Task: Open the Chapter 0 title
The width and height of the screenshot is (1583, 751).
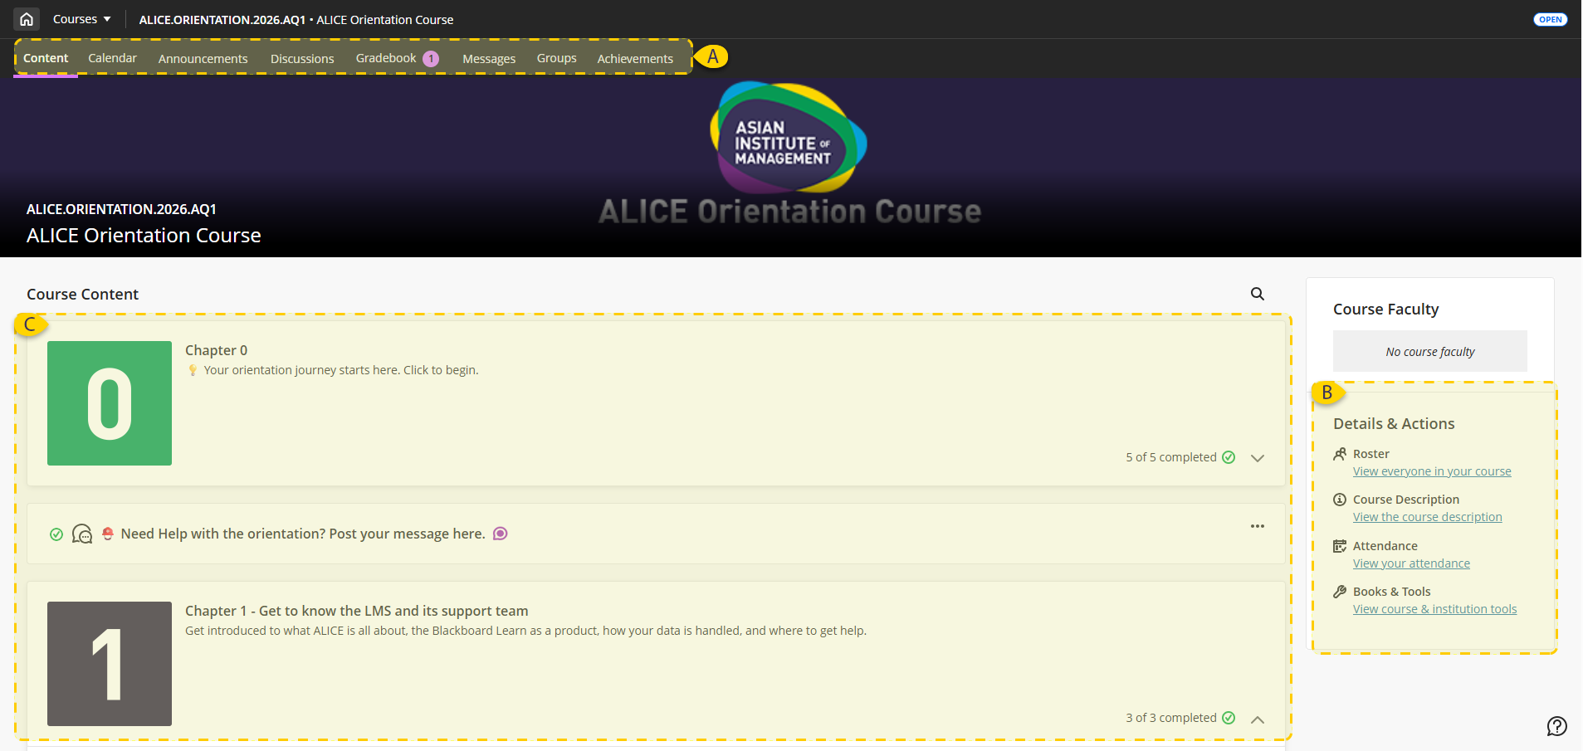Action: (x=216, y=350)
